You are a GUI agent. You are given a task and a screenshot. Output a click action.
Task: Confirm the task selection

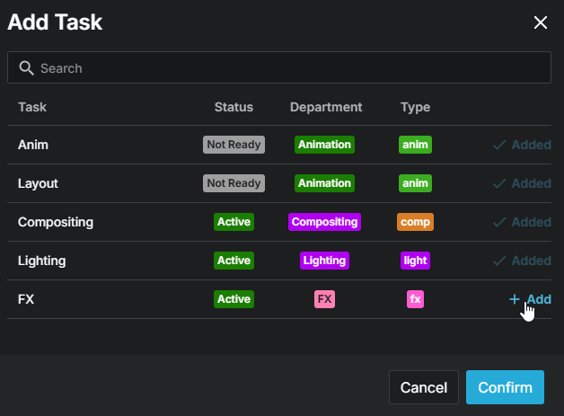[x=505, y=387]
